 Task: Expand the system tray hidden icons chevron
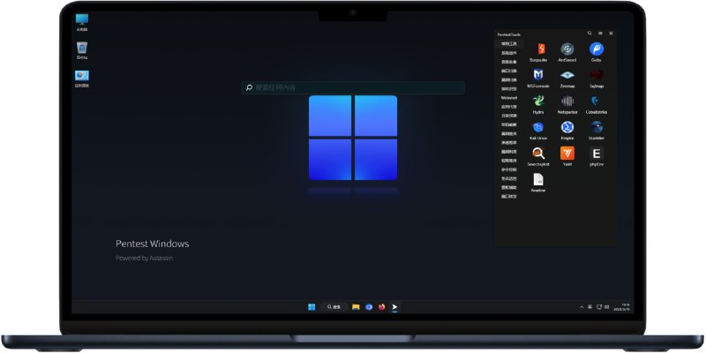coord(582,307)
